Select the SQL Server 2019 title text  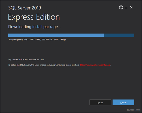click(x=24, y=8)
